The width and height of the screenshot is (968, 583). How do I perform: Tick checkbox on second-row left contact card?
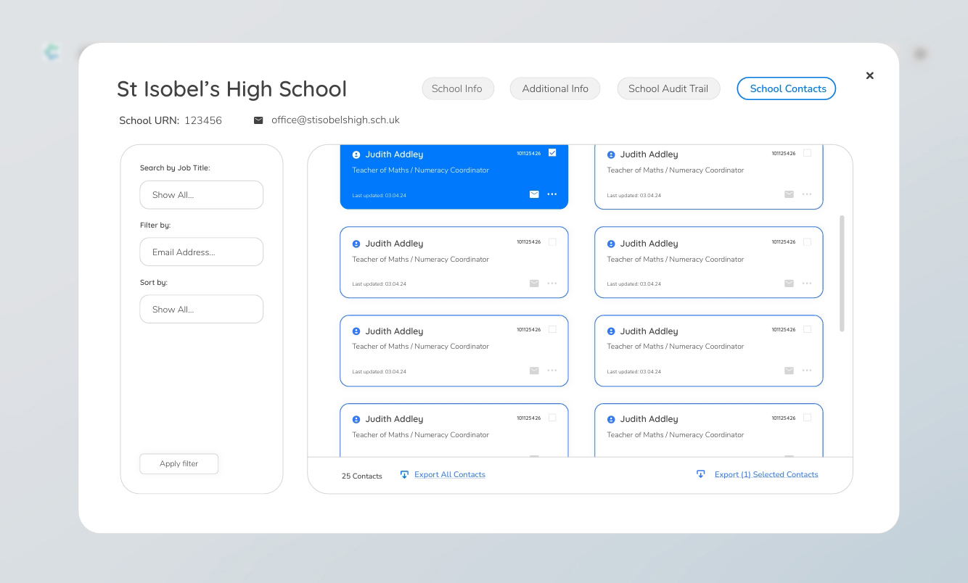(552, 242)
